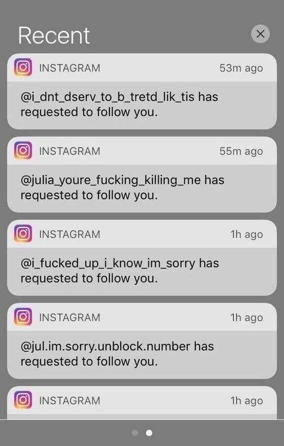Screen dimensions: 284x446
Task: Tap the INSTAGRAM header of the third notification
Action: [x=70, y=234]
